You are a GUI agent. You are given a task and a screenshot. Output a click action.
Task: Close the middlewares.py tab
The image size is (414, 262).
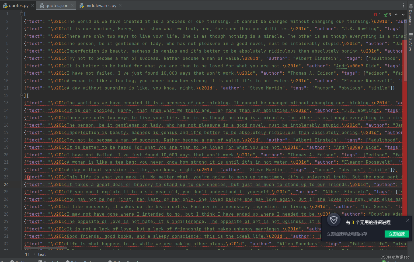pyautogui.click(x=120, y=5)
